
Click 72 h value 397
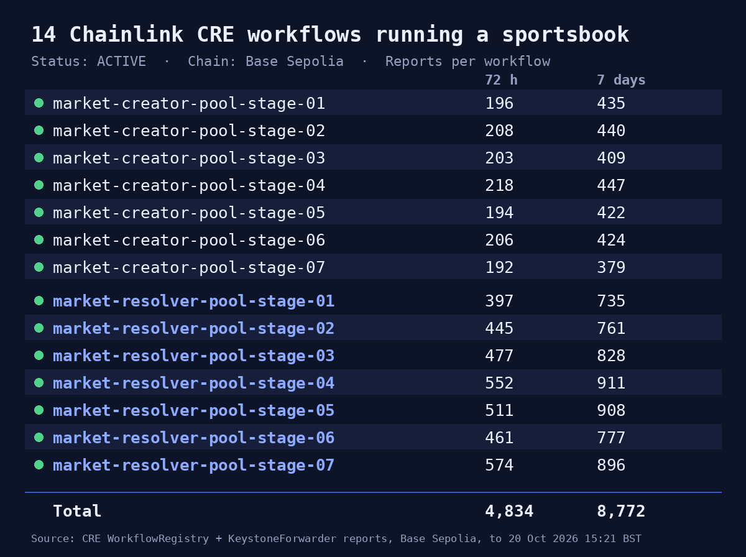click(499, 302)
